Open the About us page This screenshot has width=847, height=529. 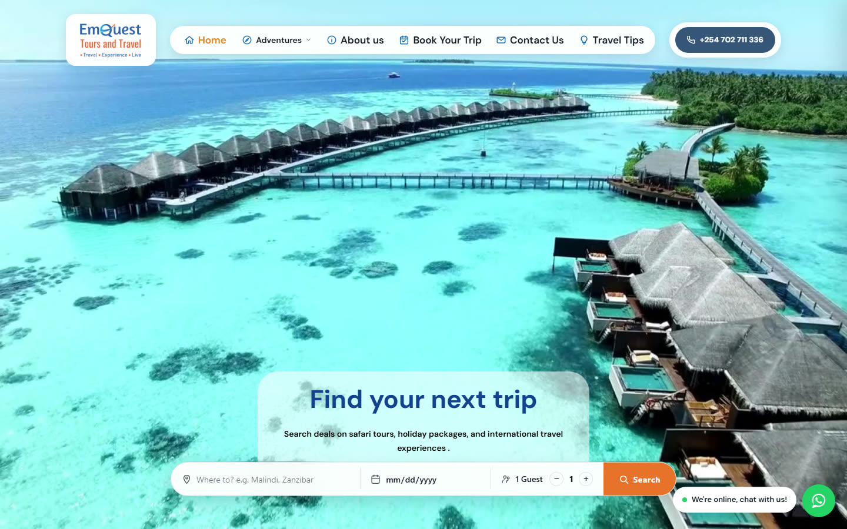[355, 40]
